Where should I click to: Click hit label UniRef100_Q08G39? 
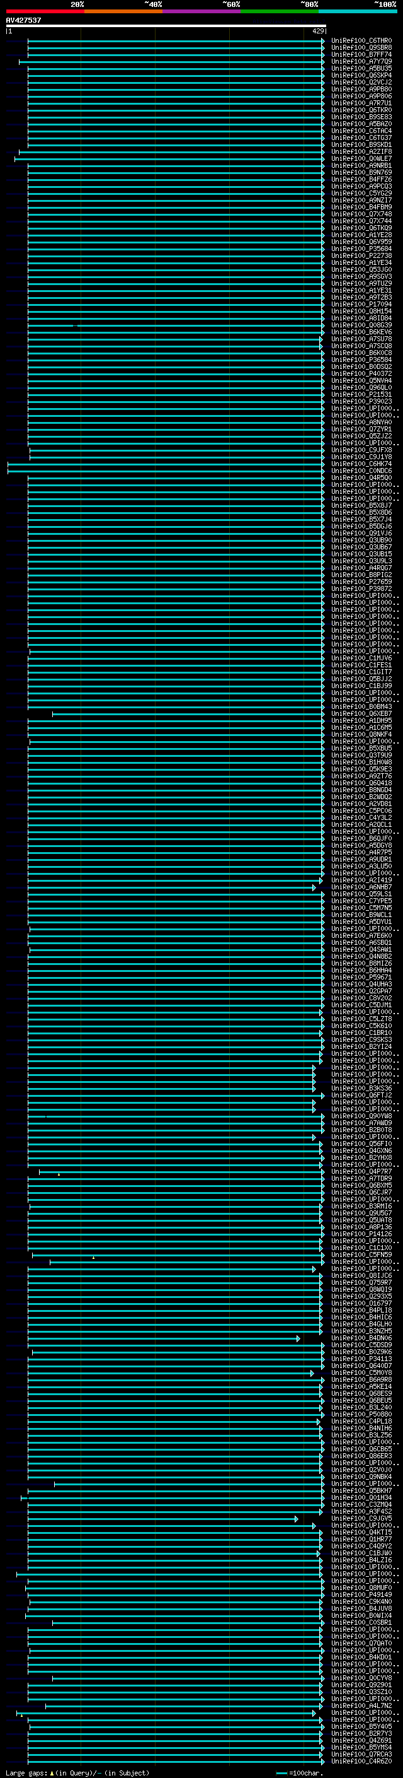[x=361, y=325]
